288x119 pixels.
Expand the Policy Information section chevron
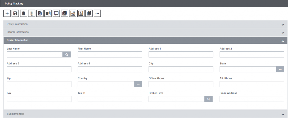click(283, 25)
